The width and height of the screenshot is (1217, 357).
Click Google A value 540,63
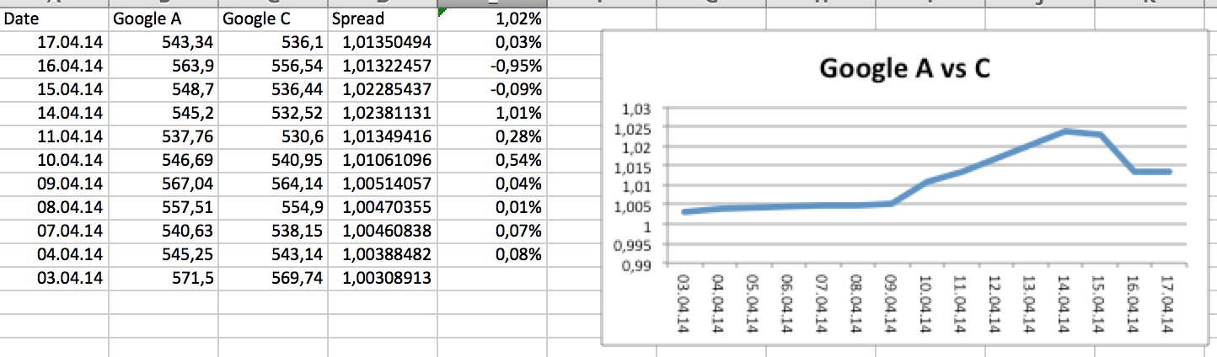[x=164, y=229]
